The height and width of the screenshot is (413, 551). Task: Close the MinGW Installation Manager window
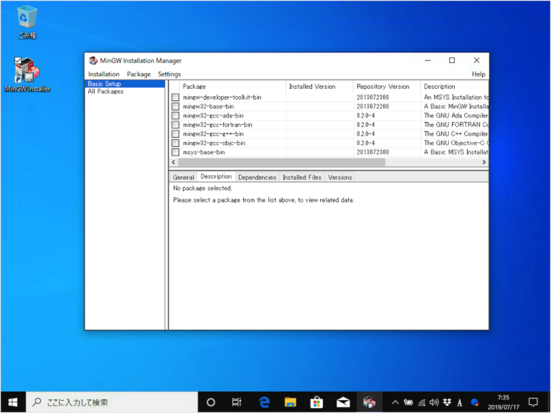tap(476, 60)
